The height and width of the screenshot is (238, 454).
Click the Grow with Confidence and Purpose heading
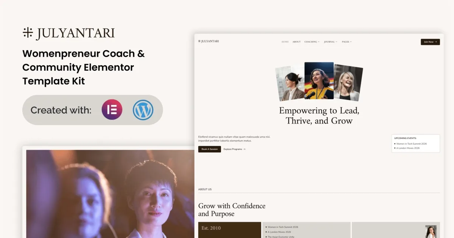click(x=232, y=210)
